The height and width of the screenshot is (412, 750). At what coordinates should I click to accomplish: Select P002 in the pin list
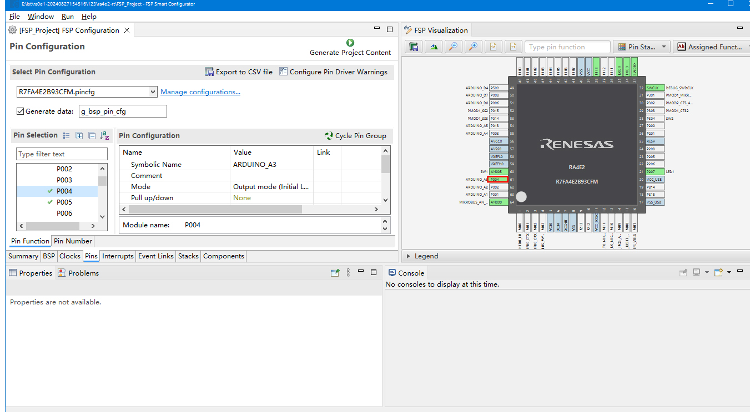(x=64, y=169)
